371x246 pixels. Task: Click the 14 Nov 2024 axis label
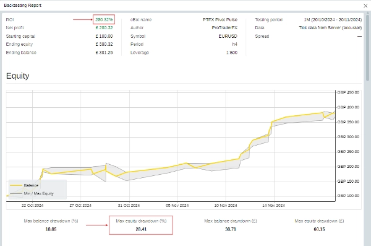click(x=274, y=206)
